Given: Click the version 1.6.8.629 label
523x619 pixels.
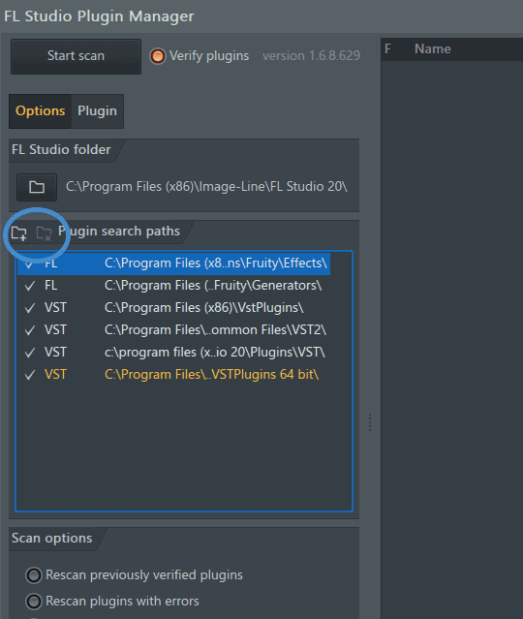Looking at the screenshot, I should pyautogui.click(x=312, y=55).
